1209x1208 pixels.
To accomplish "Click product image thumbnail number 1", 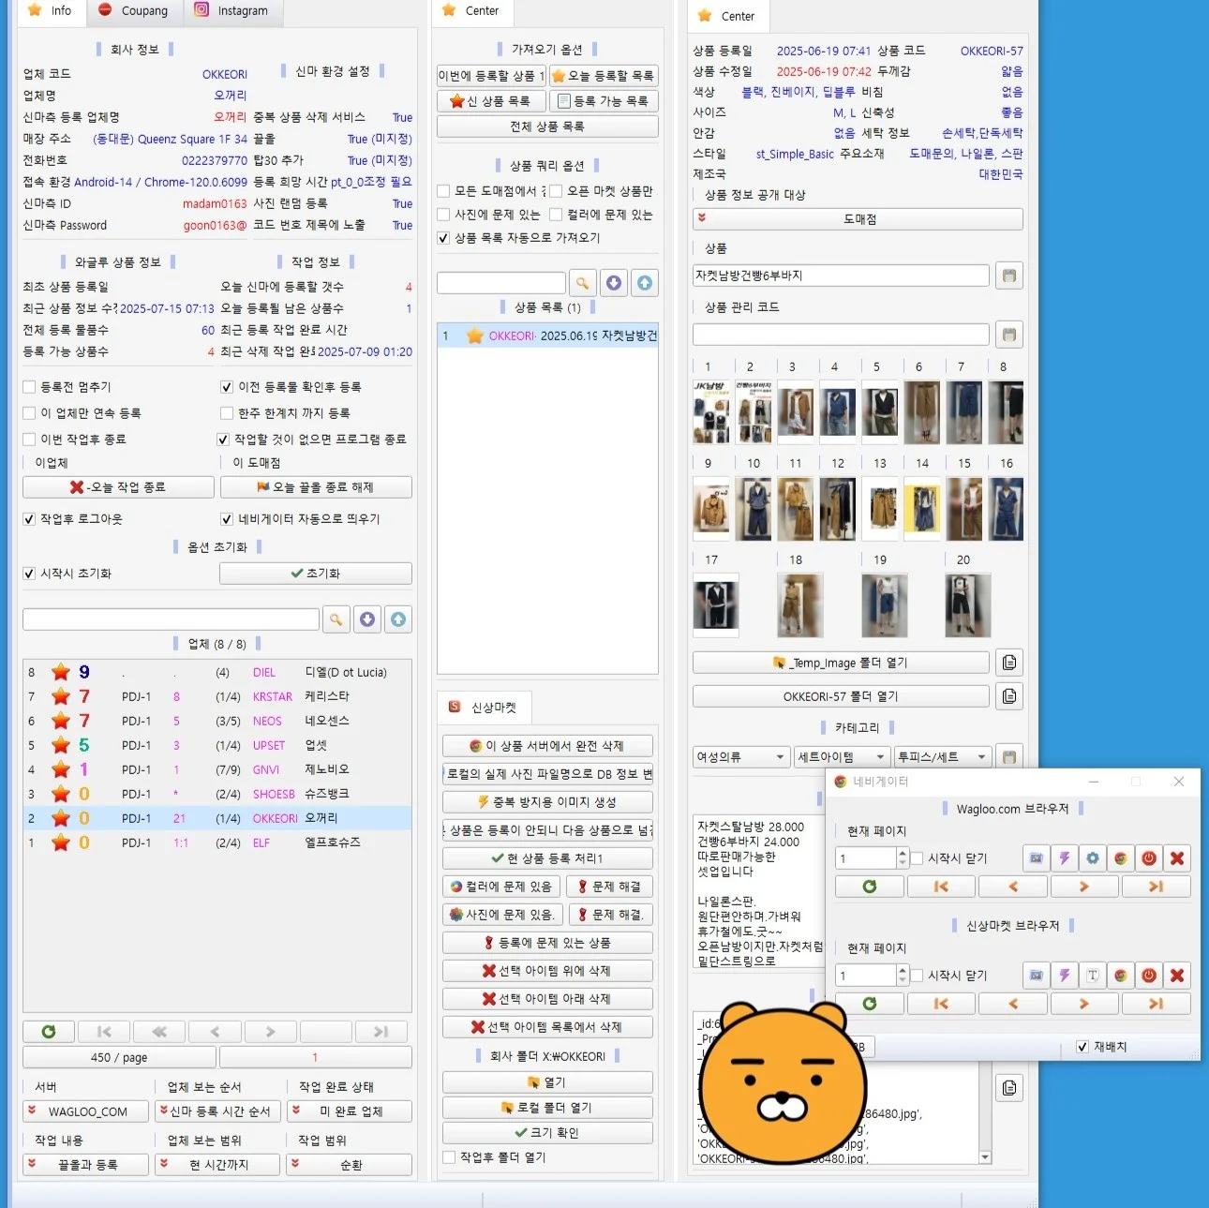I will pyautogui.click(x=711, y=412).
